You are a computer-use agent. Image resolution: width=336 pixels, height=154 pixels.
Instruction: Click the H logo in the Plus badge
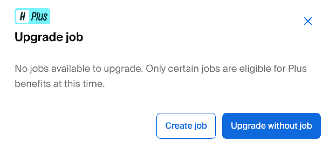coord(23,16)
